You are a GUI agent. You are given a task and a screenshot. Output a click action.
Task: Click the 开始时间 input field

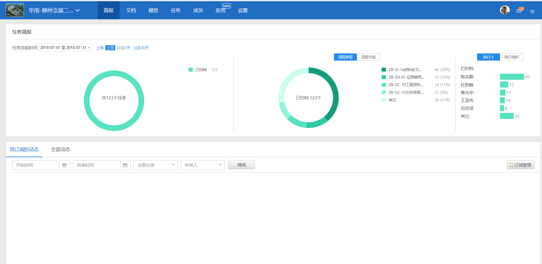(36, 165)
